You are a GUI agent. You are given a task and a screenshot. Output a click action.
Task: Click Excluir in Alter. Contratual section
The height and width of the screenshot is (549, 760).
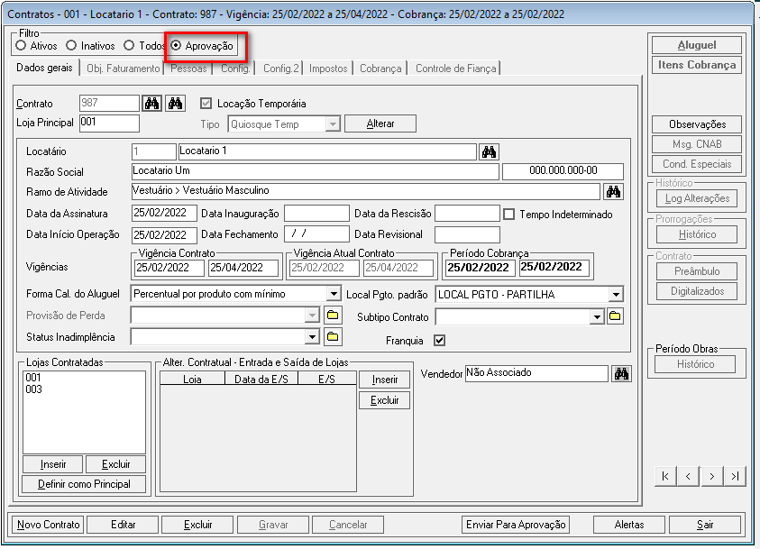385,400
